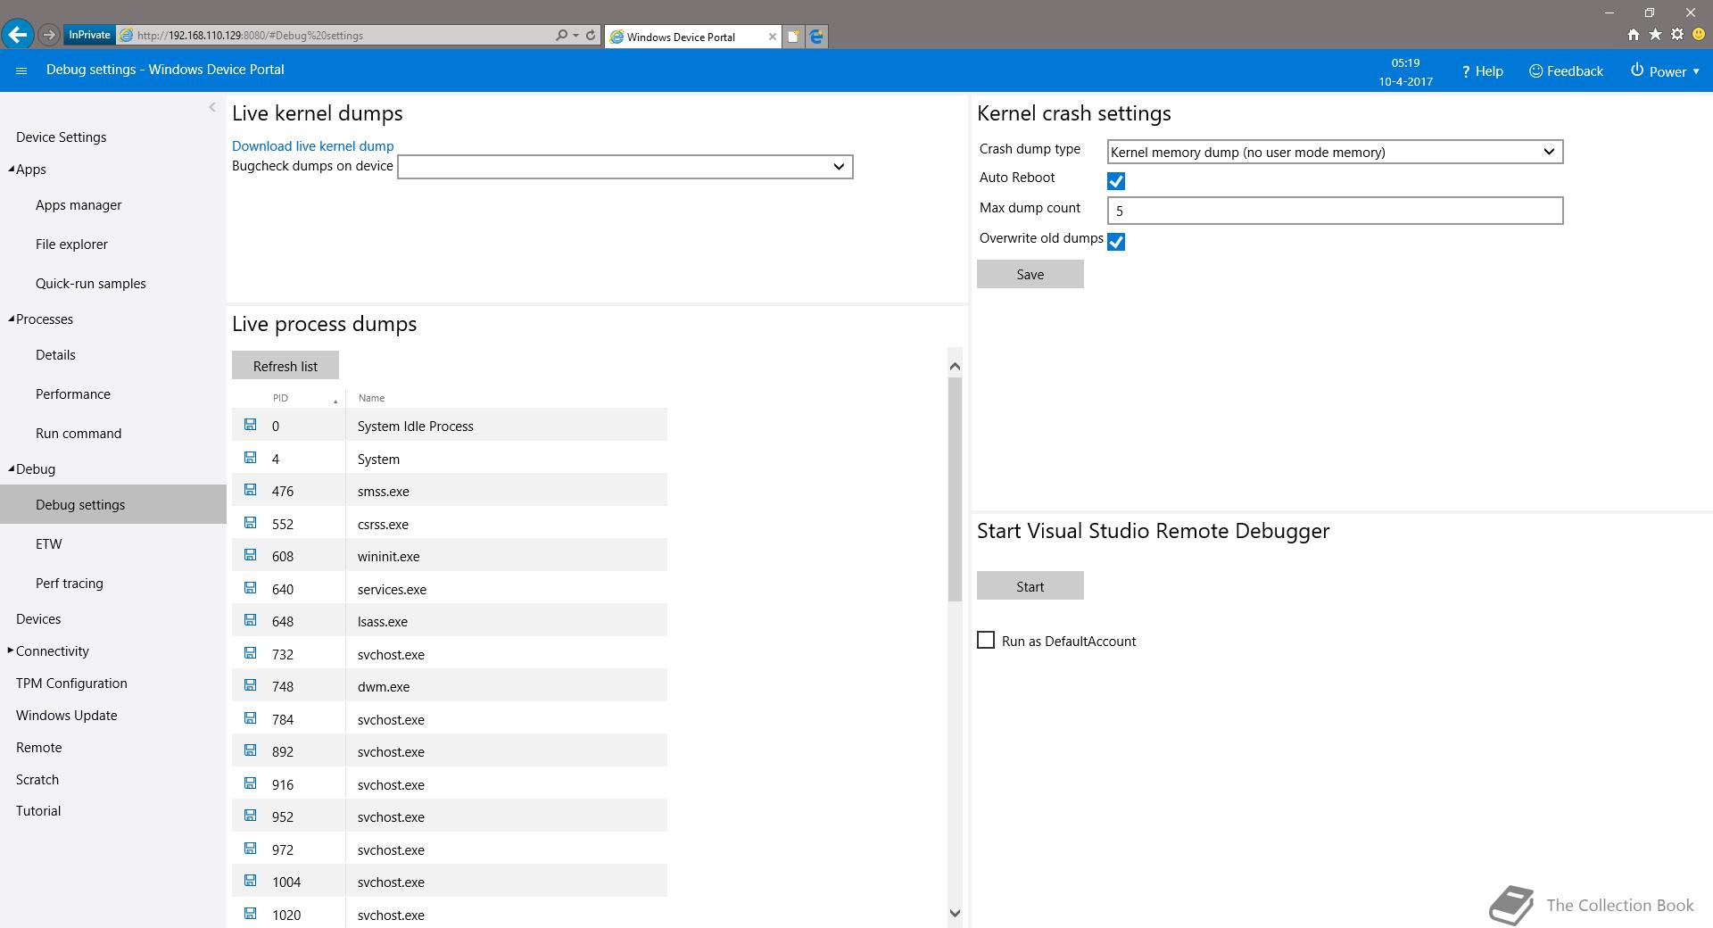Screen dimensions: 1713x928
Task: Save dump of services.exe process
Action: (250, 588)
